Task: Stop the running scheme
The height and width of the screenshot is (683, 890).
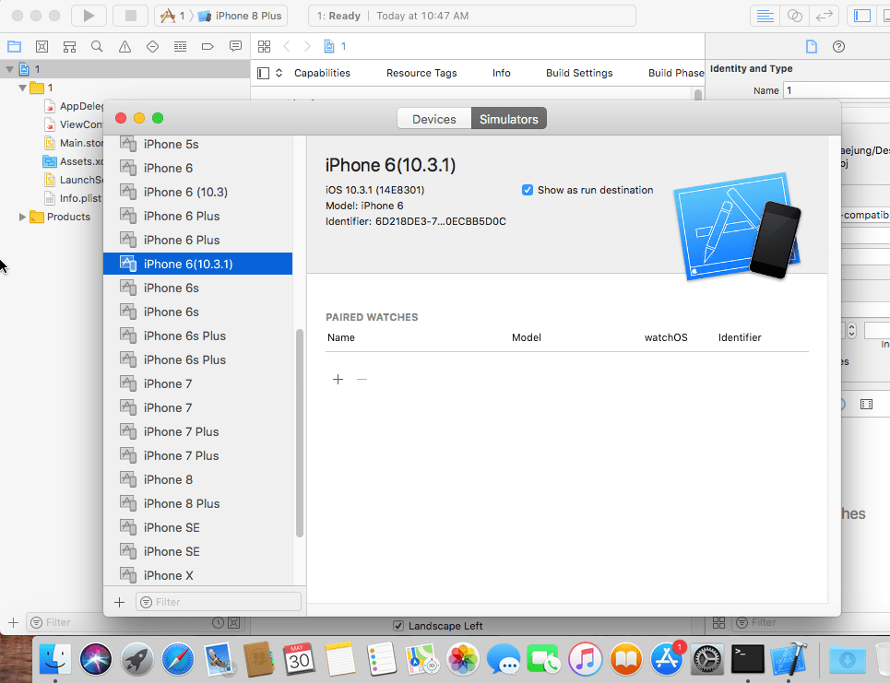Action: [131, 16]
